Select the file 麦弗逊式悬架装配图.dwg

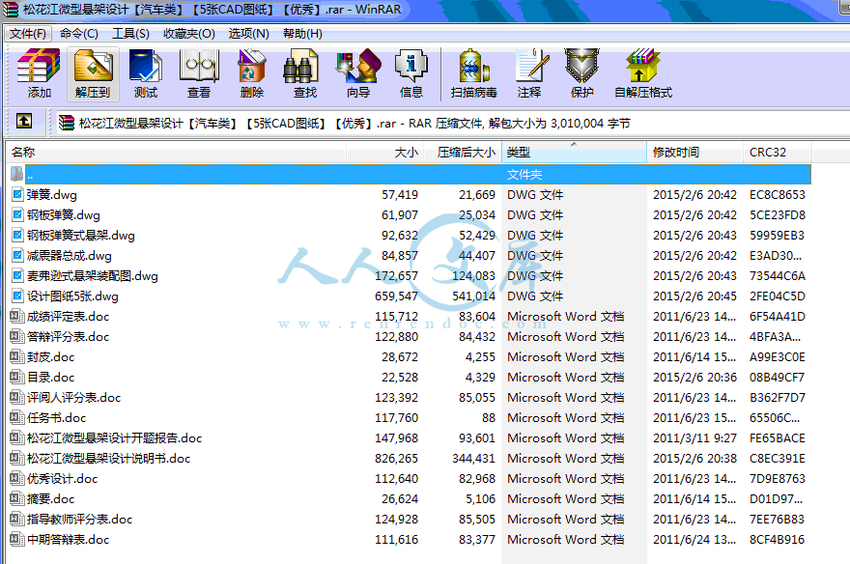tap(93, 276)
